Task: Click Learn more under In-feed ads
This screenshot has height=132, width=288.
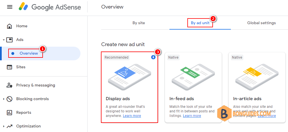Action: click(192, 116)
